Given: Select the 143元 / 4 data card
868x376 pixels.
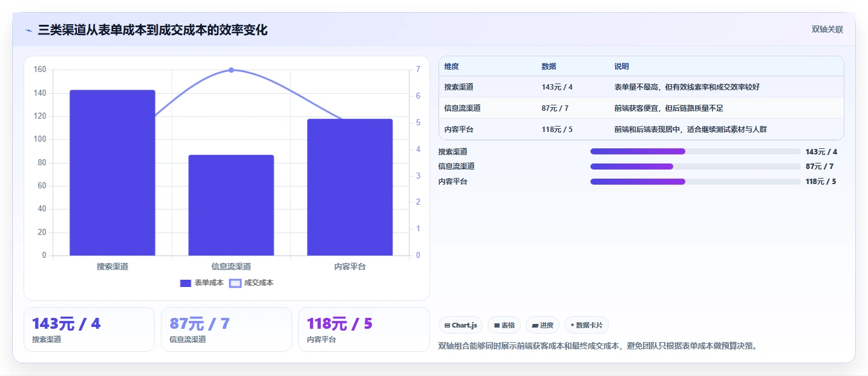Looking at the screenshot, I should [89, 329].
